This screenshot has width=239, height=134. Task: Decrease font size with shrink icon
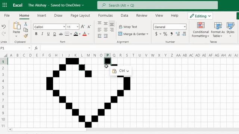point(89,27)
